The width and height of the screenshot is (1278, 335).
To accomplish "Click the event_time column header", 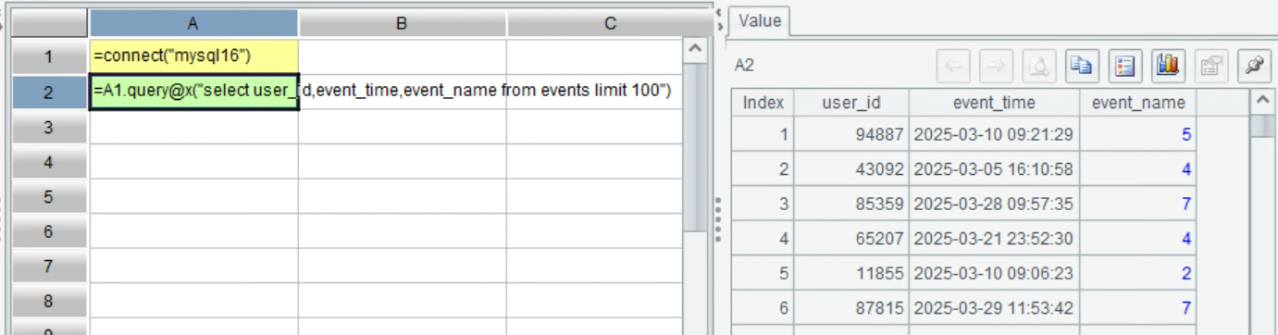I will tap(994, 103).
